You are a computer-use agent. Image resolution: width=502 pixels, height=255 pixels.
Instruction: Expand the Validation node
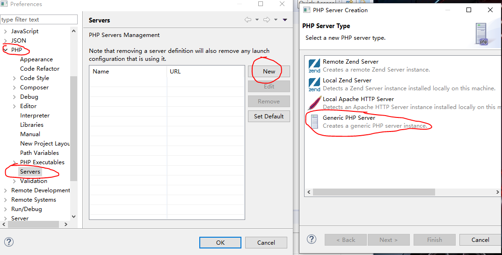15,181
